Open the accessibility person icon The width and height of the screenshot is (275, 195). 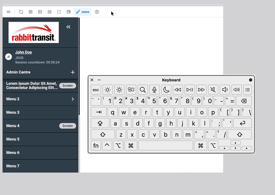click(97, 12)
